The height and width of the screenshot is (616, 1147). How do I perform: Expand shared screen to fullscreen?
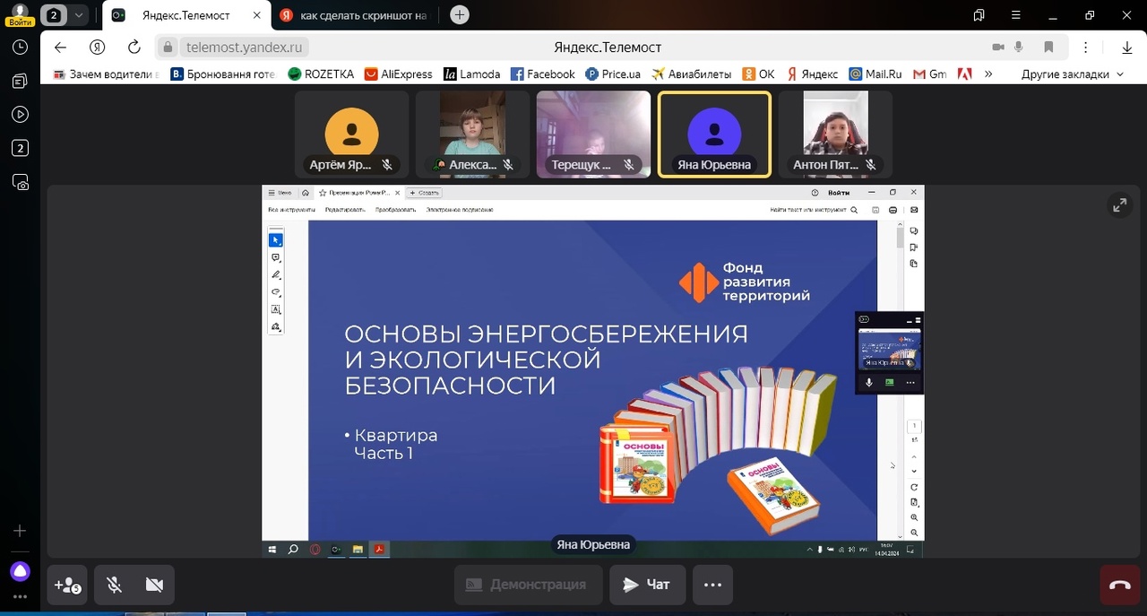click(1119, 205)
